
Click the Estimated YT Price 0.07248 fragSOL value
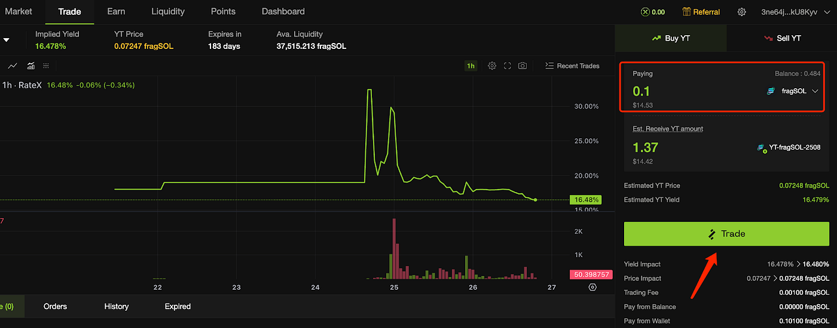coord(804,185)
